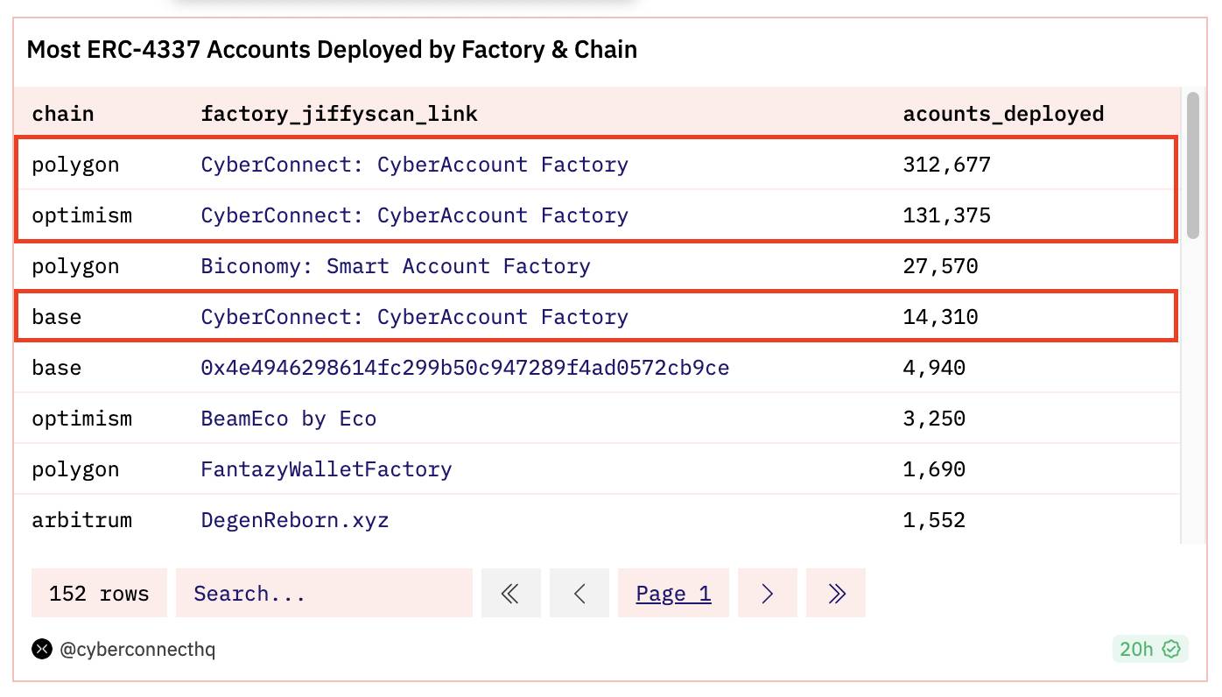Go to the previous page arrow
1222x697 pixels.
click(x=579, y=594)
